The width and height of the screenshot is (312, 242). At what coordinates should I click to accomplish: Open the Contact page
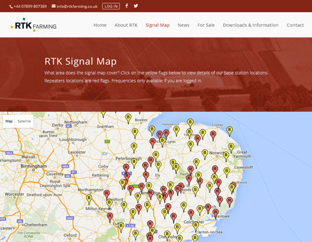pyautogui.click(x=295, y=25)
